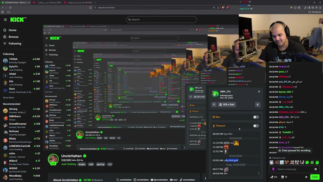Click the apps grid icon in bookmarks bar
The width and height of the screenshot is (323, 182).
[x=3, y=12]
